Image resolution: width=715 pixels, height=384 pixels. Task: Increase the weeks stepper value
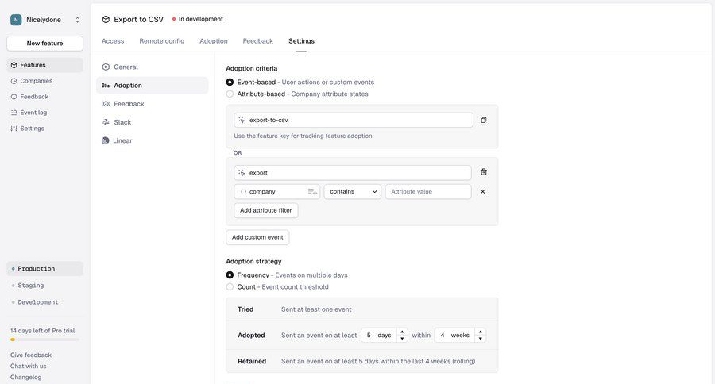480,332
